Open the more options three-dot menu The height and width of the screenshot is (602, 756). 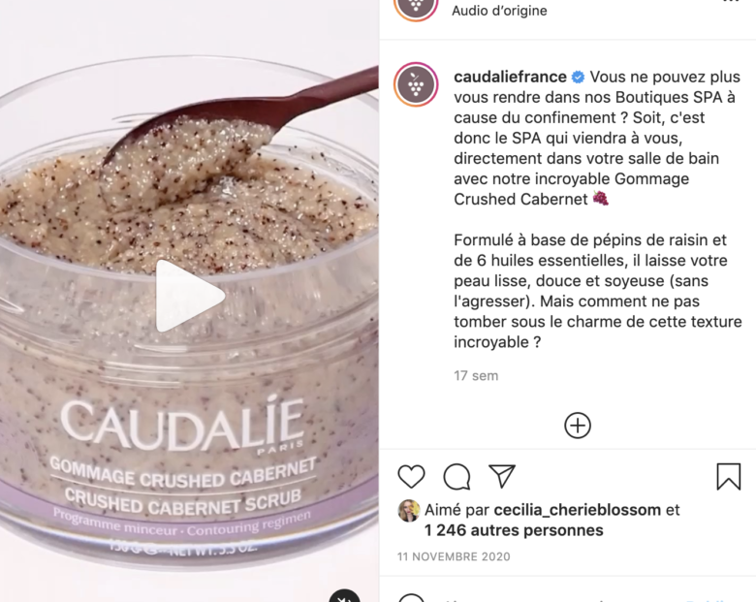tap(732, 1)
